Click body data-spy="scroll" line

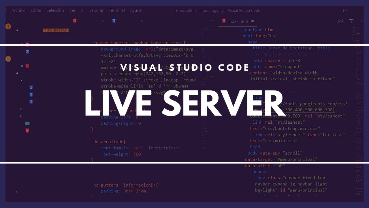click(x=275, y=153)
